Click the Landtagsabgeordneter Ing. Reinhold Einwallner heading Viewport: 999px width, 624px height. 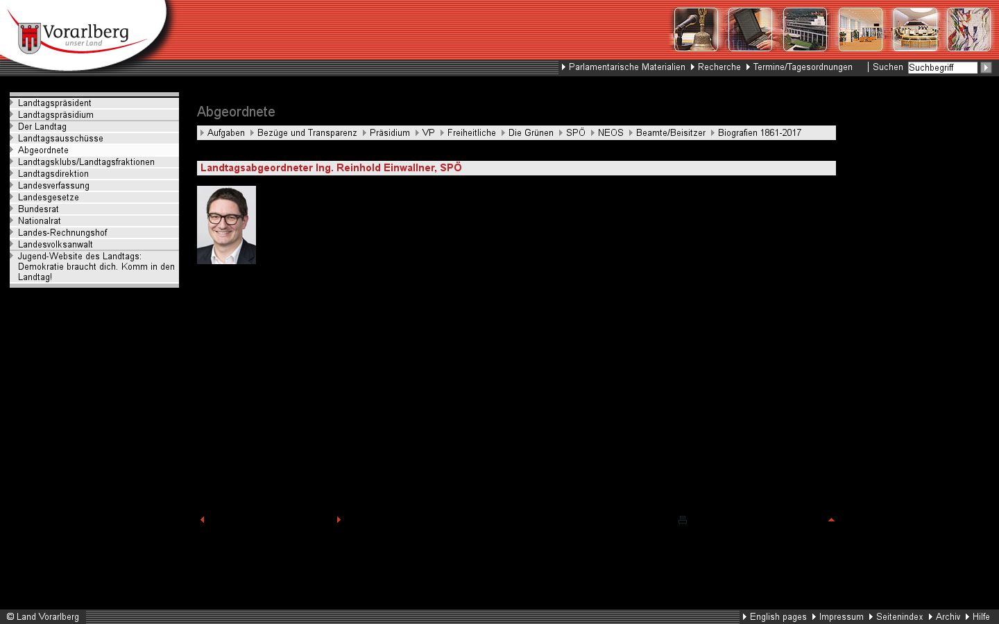point(331,168)
